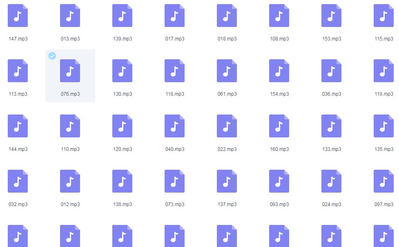Click the 115.mp3 music file icon
The image size is (399, 247).
(x=384, y=16)
